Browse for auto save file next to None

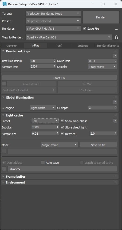pyautogui.click(x=4, y=169)
